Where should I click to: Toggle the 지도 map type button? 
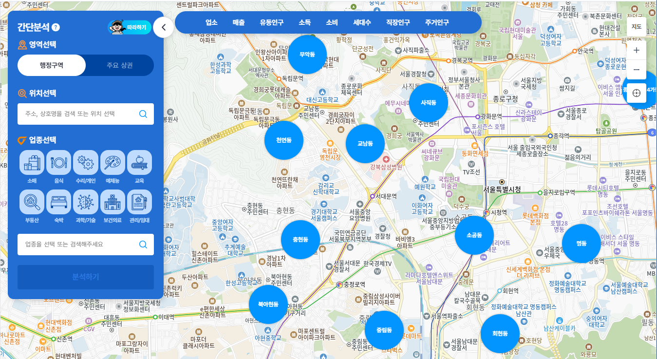pyautogui.click(x=636, y=27)
